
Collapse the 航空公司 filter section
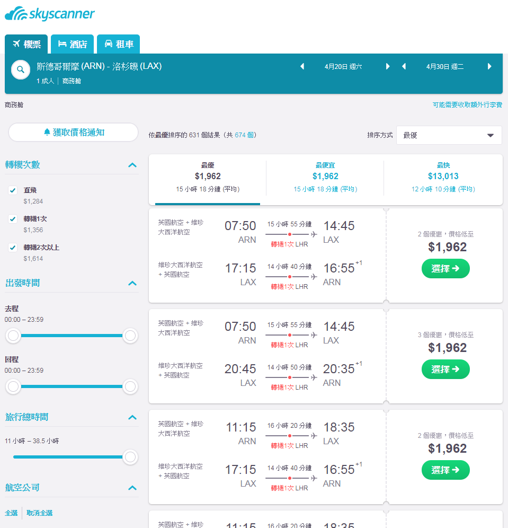[132, 488]
